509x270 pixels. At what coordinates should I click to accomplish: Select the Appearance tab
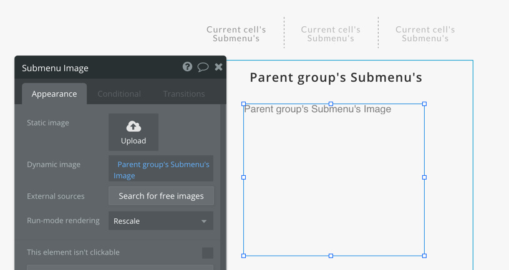click(54, 94)
